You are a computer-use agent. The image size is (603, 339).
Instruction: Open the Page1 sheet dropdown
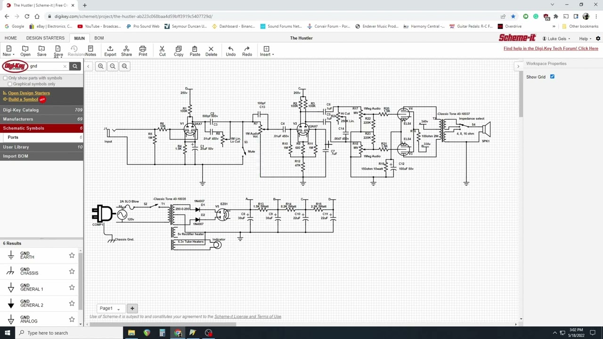pos(110,308)
